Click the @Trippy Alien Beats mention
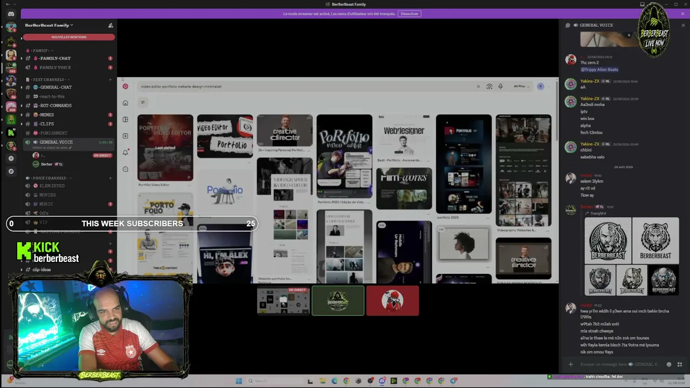This screenshot has height=388, width=690. (599, 70)
